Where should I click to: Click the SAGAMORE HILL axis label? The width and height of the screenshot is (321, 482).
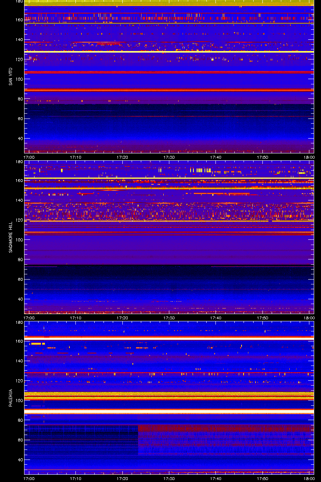click(x=10, y=237)
